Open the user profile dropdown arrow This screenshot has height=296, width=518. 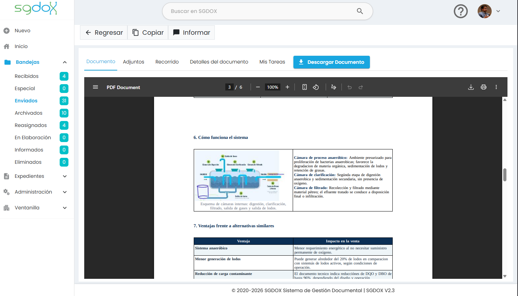click(x=498, y=11)
